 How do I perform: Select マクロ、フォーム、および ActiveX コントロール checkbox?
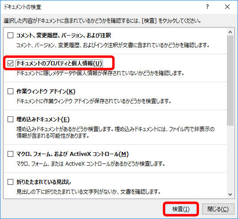click(10, 154)
